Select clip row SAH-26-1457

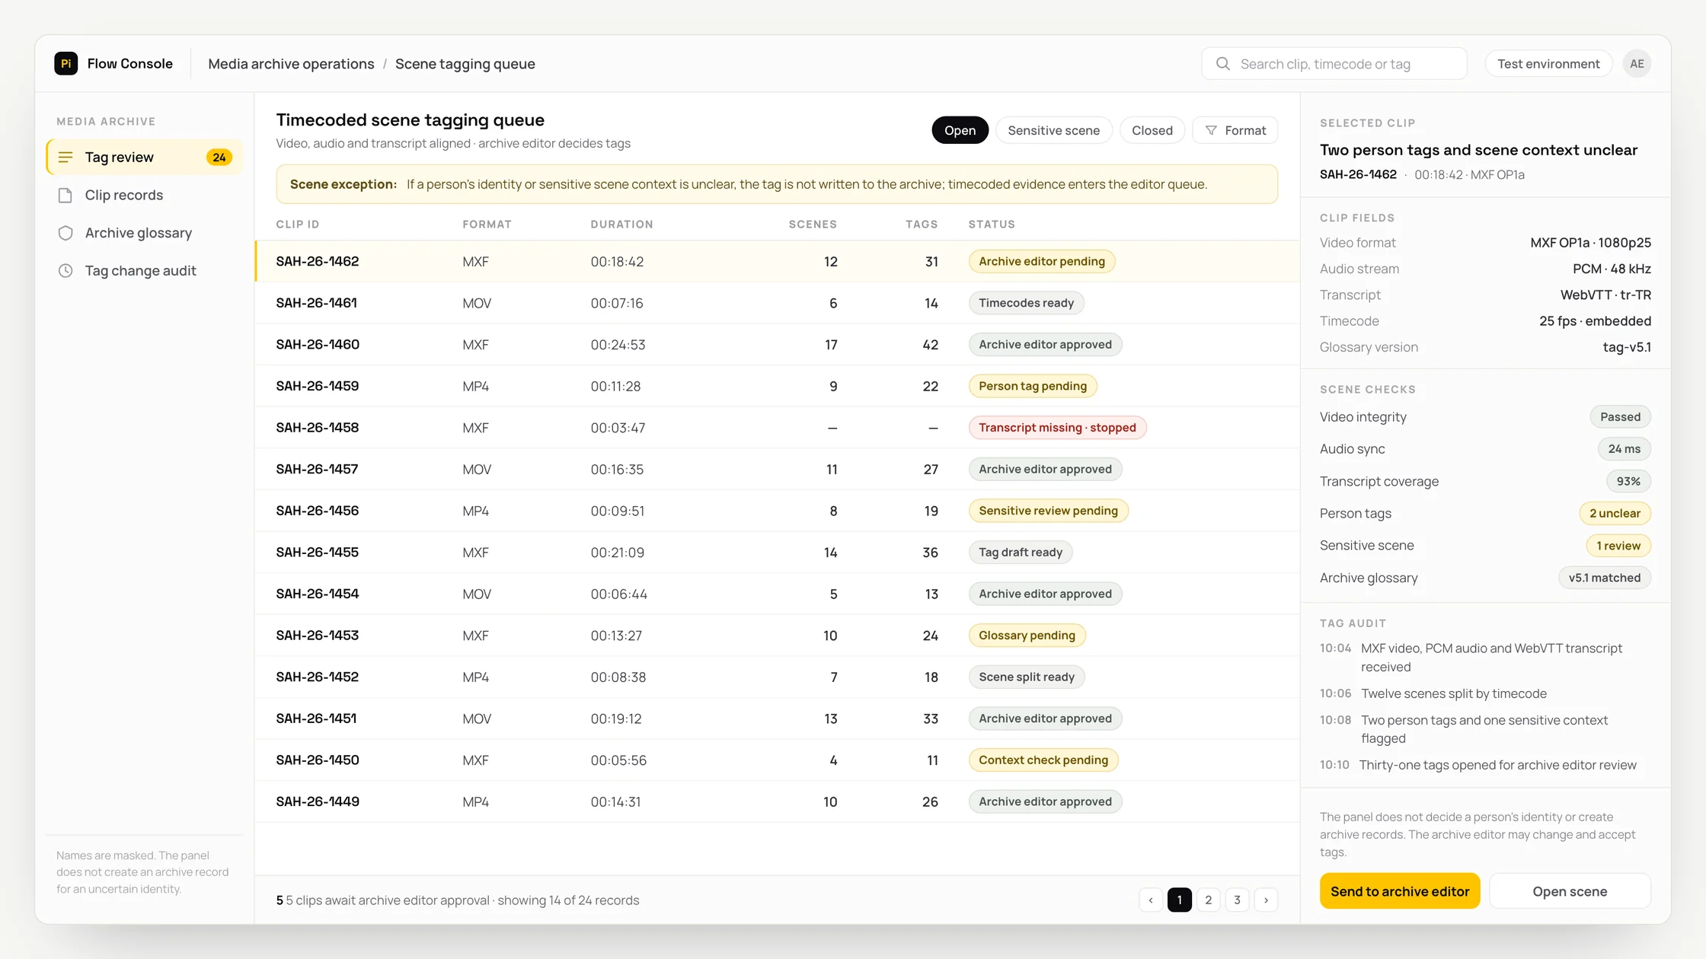click(x=777, y=470)
